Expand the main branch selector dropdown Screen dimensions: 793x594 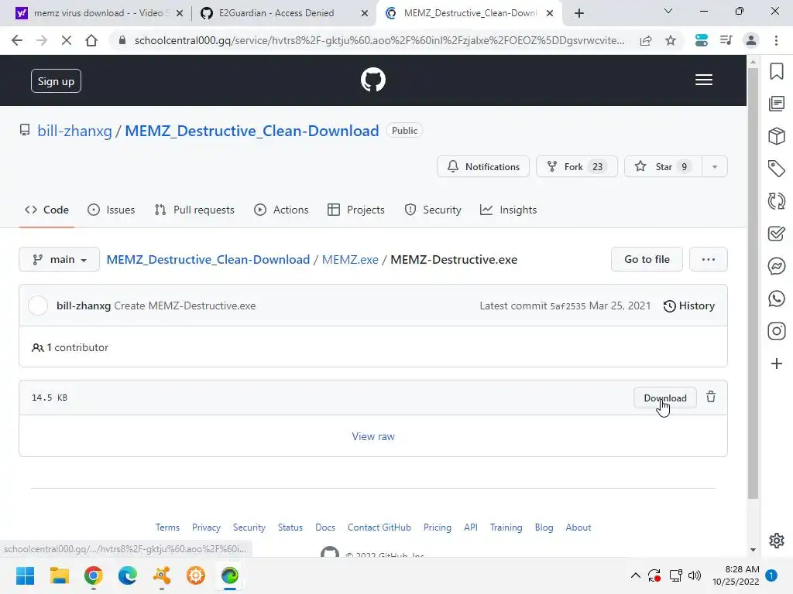59,259
